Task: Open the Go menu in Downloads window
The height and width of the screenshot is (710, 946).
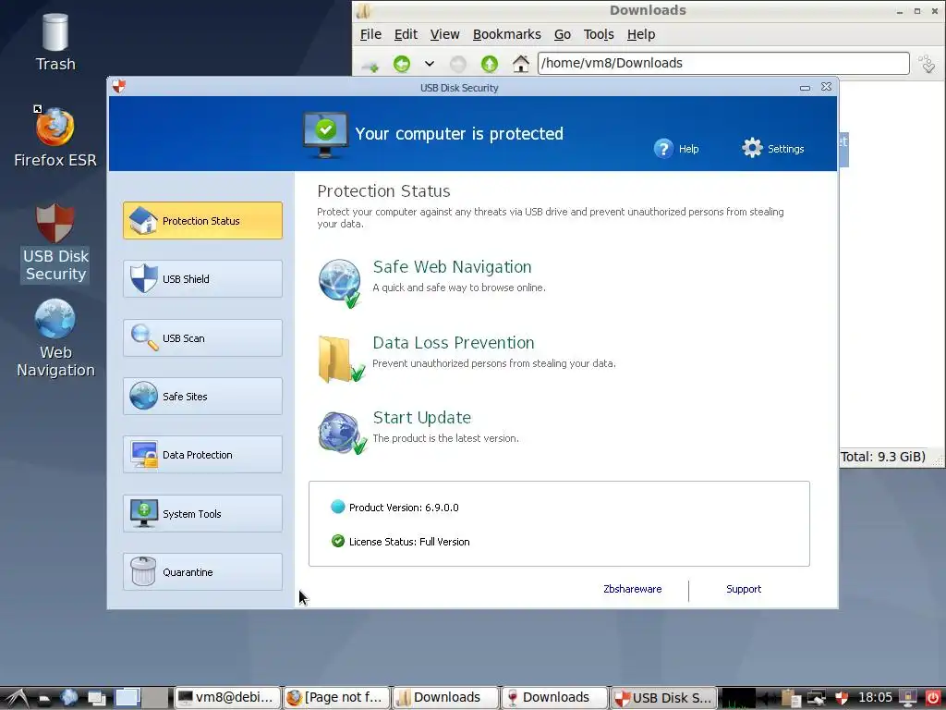Action: pos(563,34)
